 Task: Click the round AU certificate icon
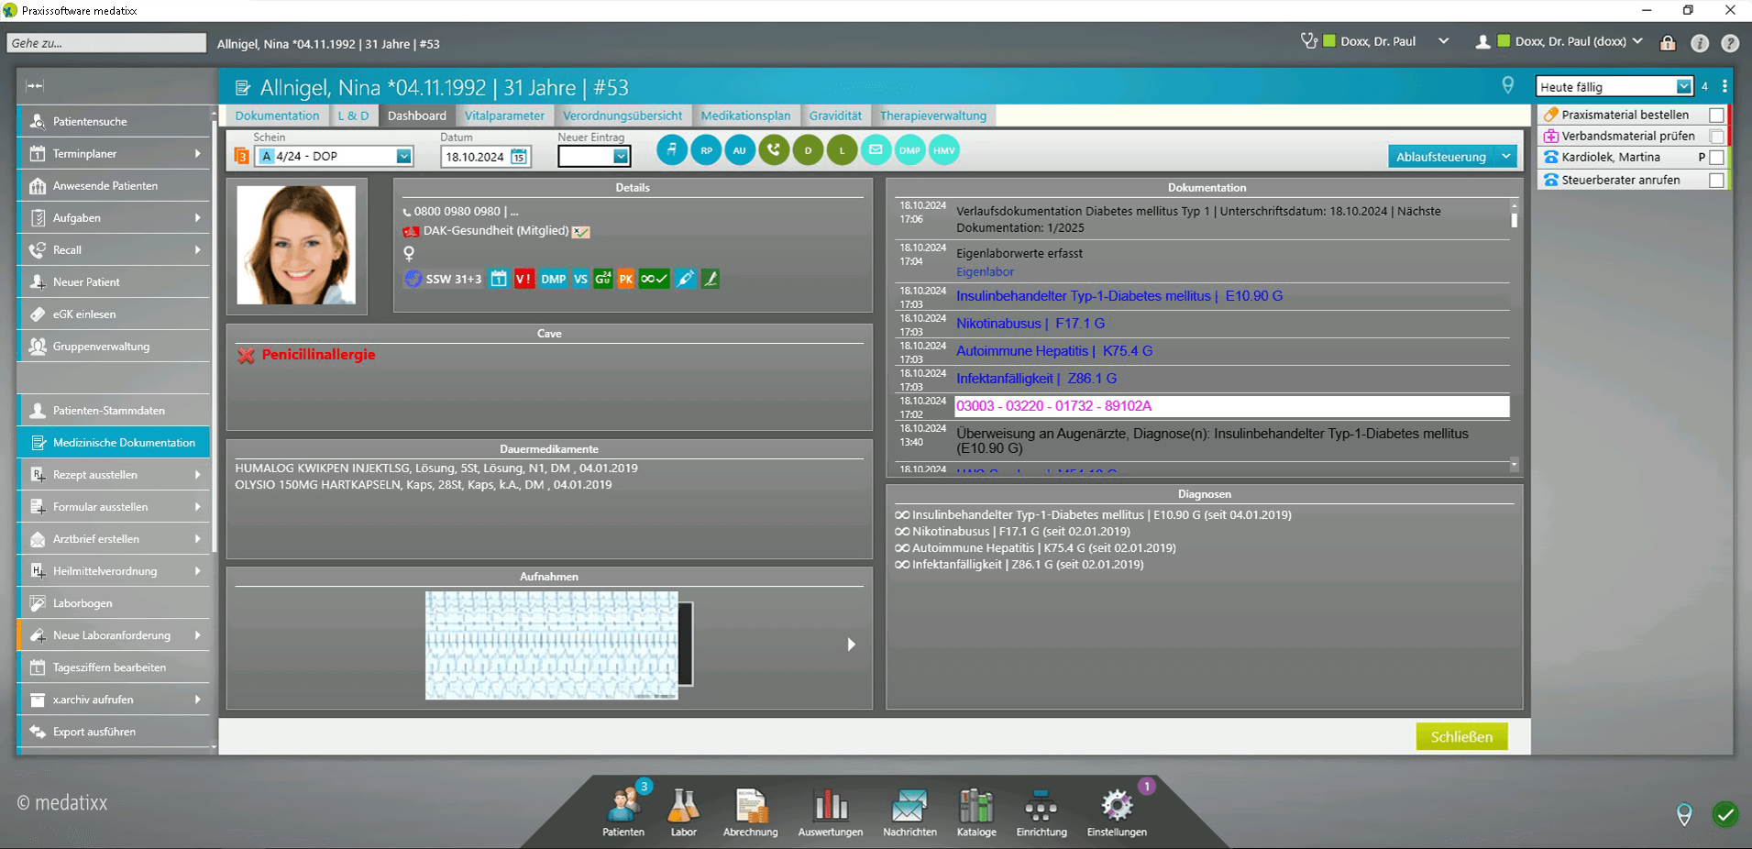(740, 150)
